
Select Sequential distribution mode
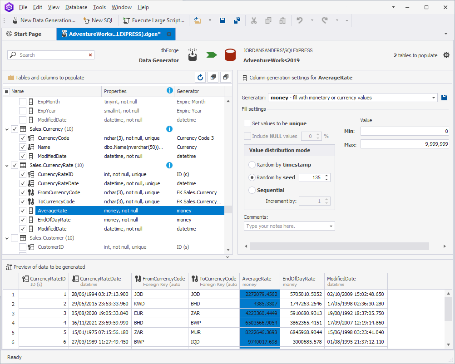click(x=252, y=190)
